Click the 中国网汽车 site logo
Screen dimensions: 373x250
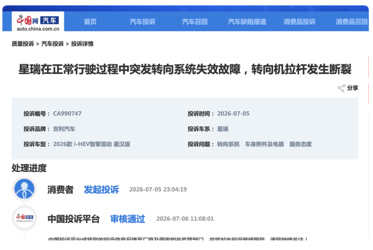point(38,22)
